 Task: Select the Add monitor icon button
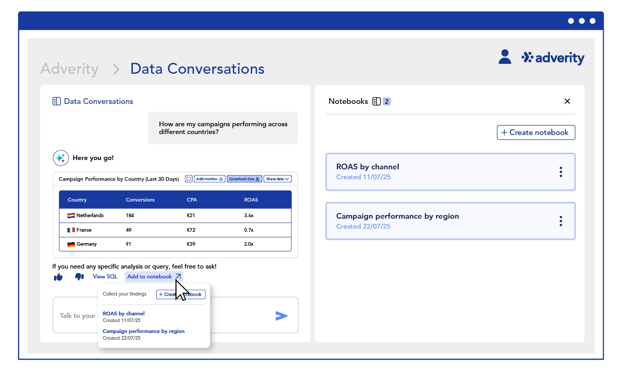click(209, 179)
